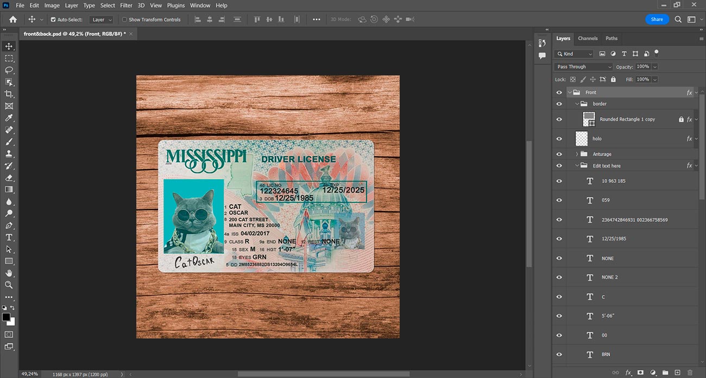
Task: Choose the Zoom tool in toolbar
Action: point(9,285)
